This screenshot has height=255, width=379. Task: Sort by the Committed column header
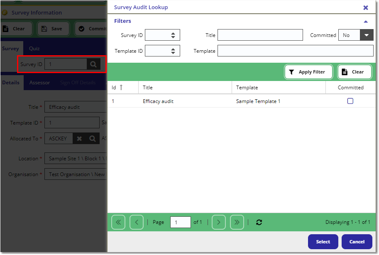pos(350,88)
